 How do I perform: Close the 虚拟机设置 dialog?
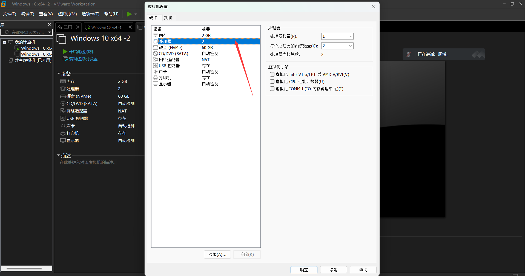click(374, 7)
